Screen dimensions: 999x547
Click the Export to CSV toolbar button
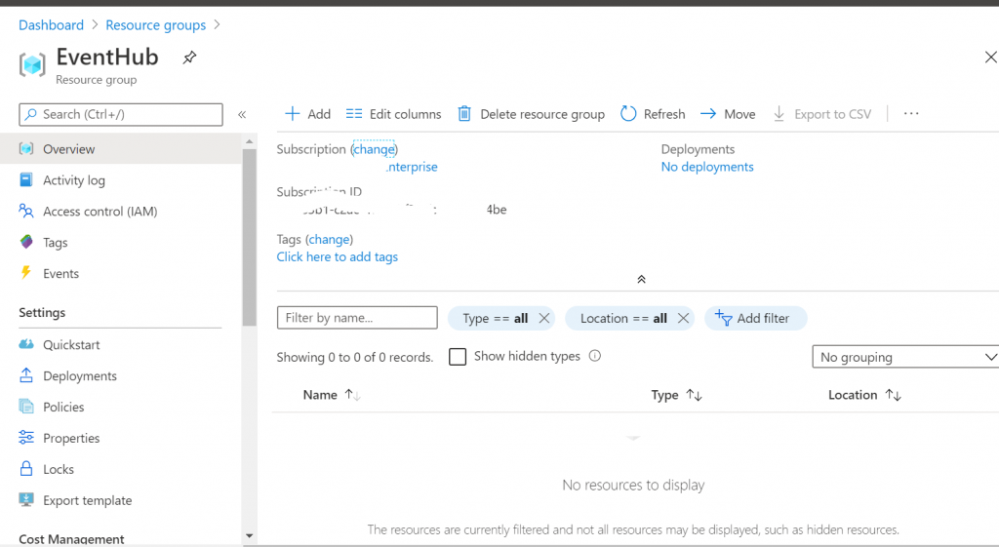821,114
